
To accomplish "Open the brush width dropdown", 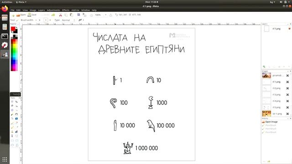I will (x=46, y=20).
